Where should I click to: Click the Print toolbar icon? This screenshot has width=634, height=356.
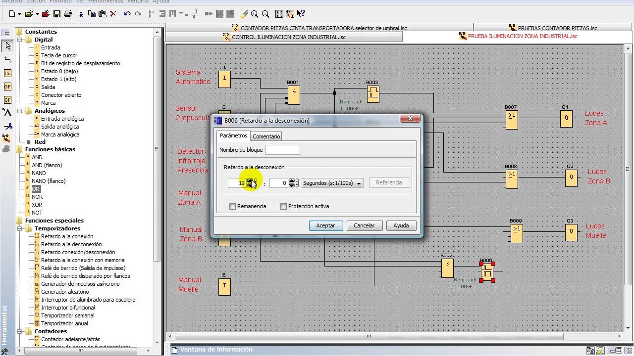68,14
